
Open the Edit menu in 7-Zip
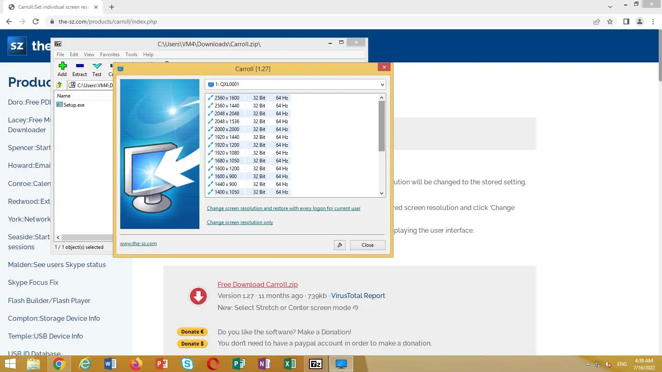[x=74, y=55]
